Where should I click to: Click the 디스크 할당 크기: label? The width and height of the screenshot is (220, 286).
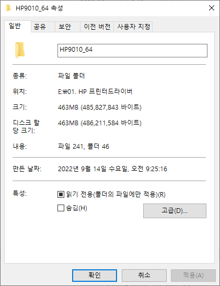(26, 127)
